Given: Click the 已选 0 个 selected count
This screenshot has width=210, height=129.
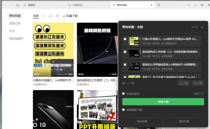Looking at the screenshot, I should [x=199, y=94].
